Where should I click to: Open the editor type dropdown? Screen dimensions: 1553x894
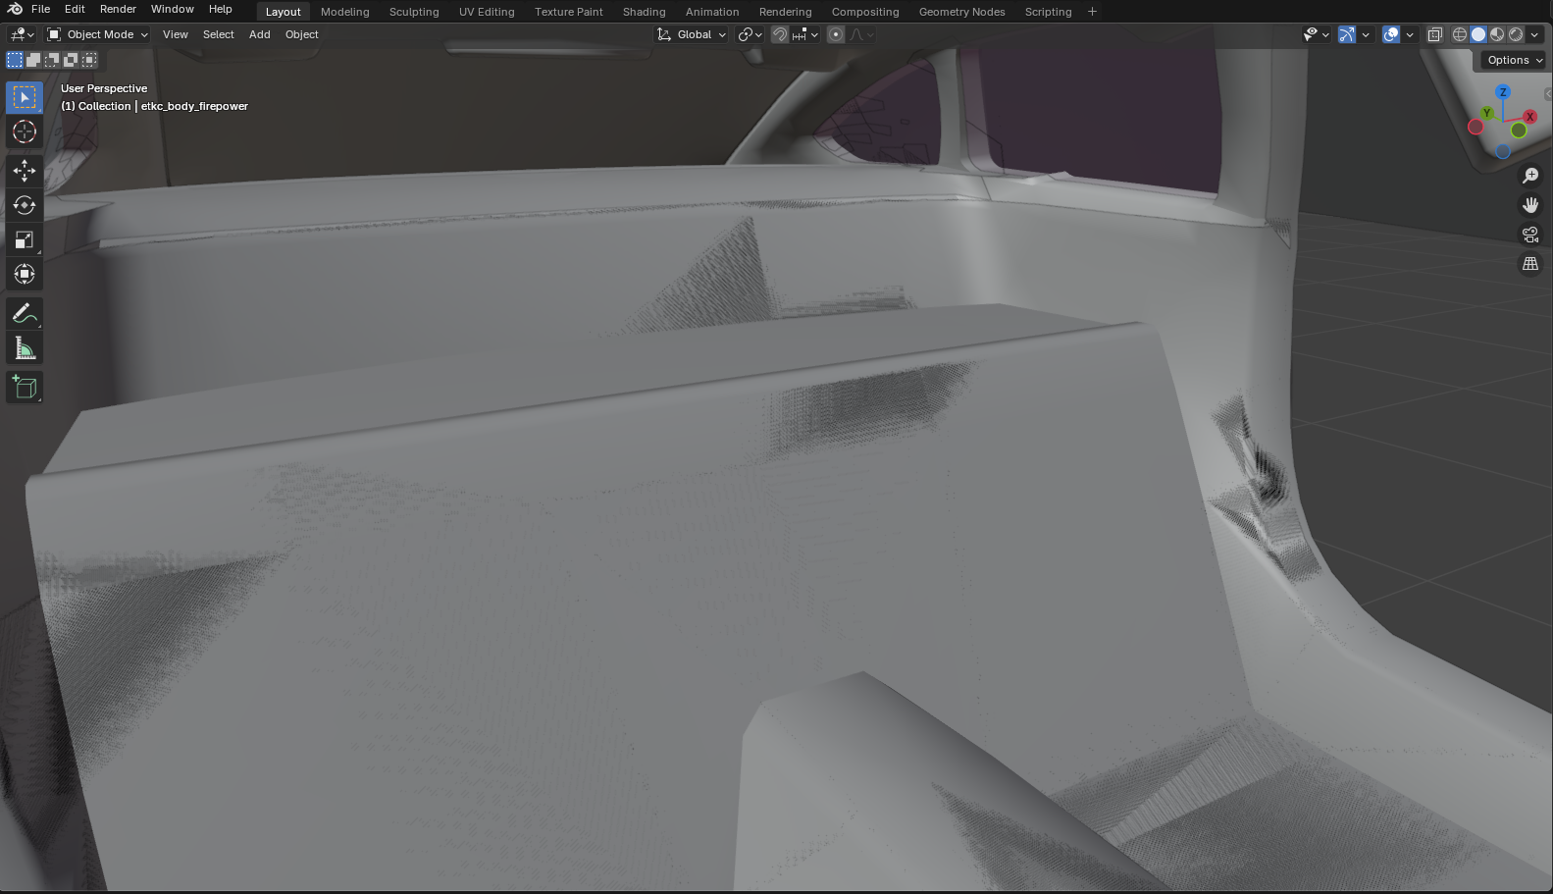22,34
